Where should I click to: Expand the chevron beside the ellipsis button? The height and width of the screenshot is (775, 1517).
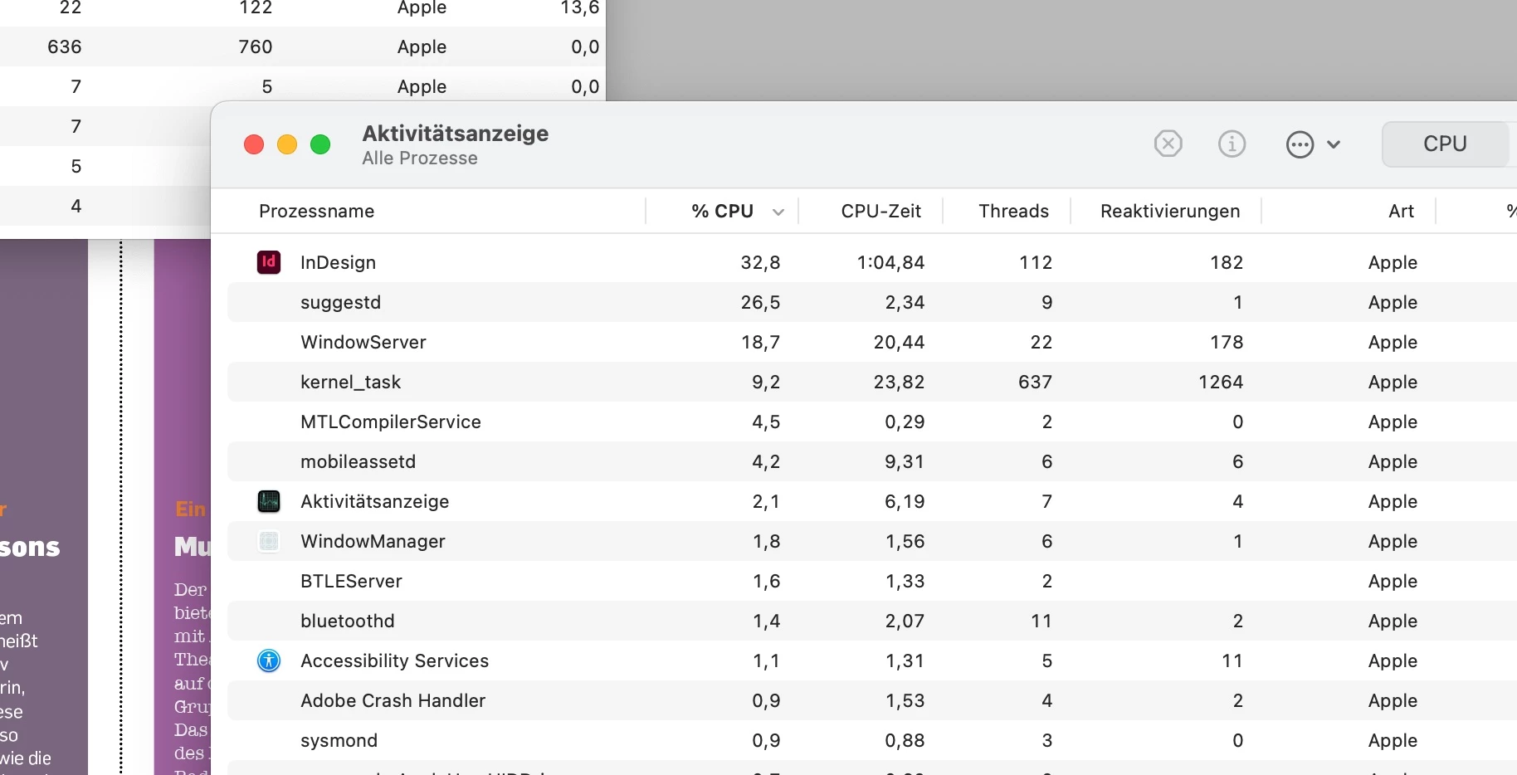(1334, 144)
